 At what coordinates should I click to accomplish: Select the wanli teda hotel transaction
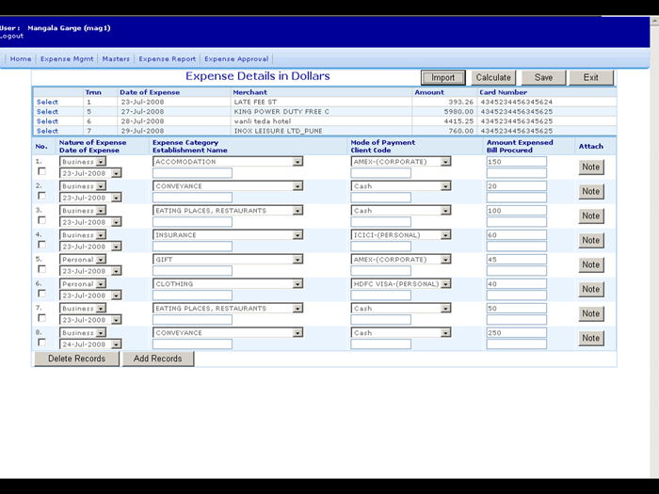(47, 121)
